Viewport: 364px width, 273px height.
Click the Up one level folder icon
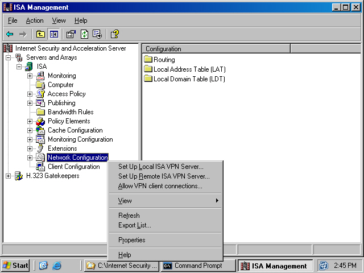click(40, 34)
